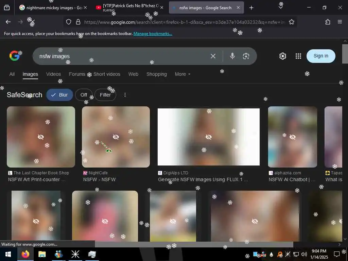Click the horizontal scrollbar at bottom
The width and height of the screenshot is (348, 261).
click(x=194, y=244)
